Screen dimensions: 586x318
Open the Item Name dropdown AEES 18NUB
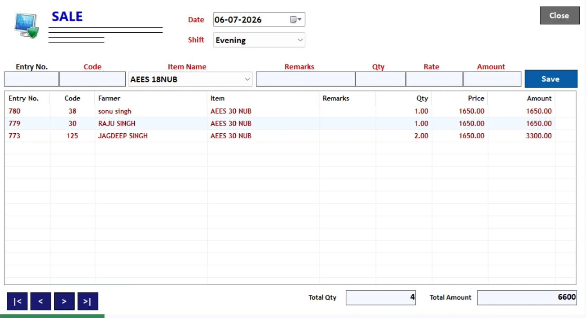190,79
